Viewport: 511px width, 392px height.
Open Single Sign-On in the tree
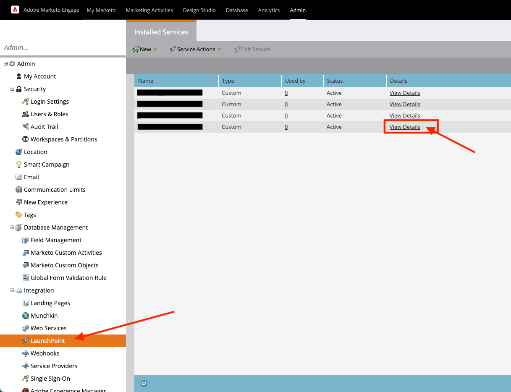click(50, 379)
